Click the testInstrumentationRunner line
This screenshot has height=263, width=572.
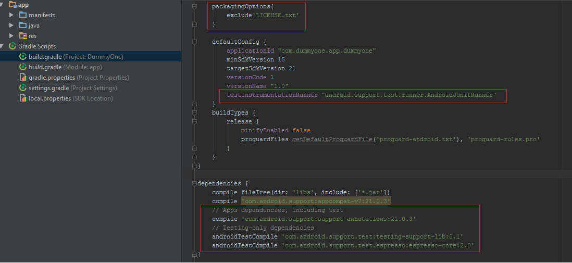click(x=362, y=95)
